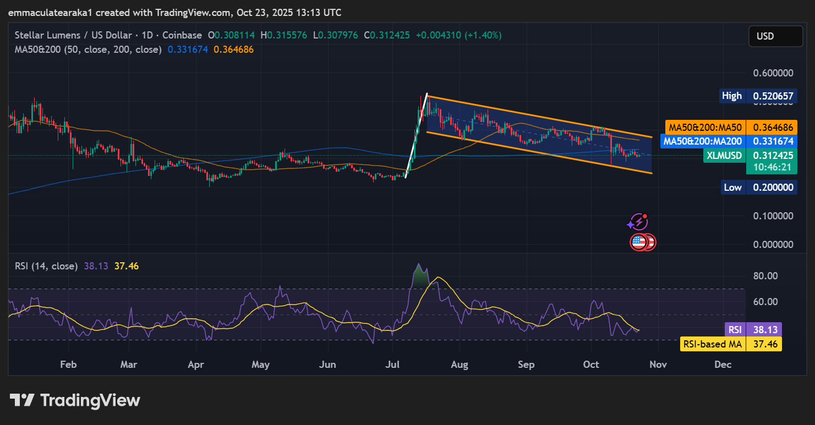Click the US flag economic event icon
This screenshot has width=815, height=425.
(x=639, y=241)
